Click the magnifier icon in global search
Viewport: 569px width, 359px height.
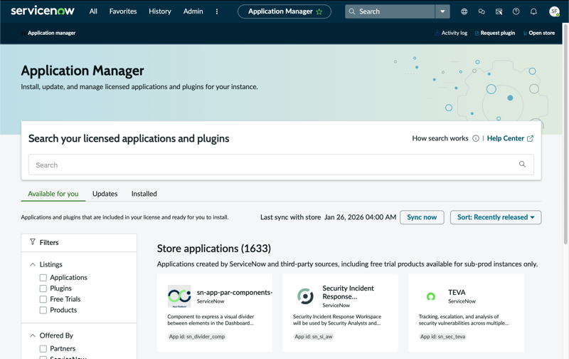351,11
